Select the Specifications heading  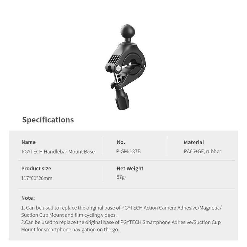point(48,120)
